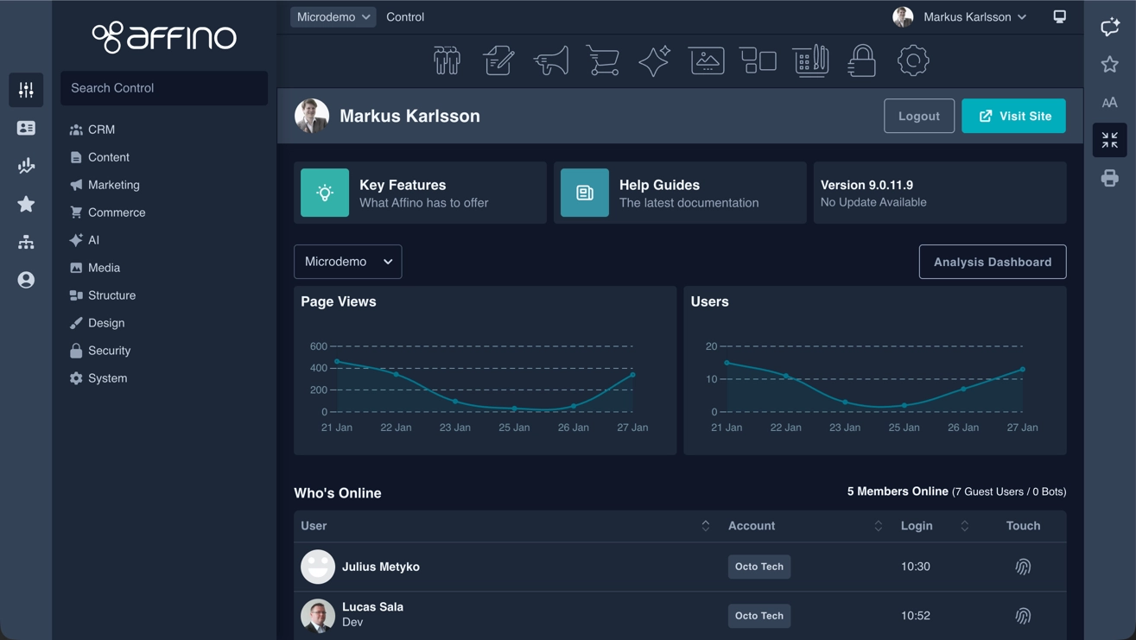
Task: Click the Search Control input field
Action: tap(164, 88)
